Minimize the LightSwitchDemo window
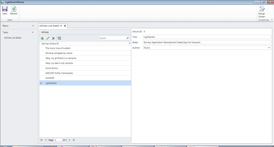Image resolution: width=274 pixels, height=147 pixels. coord(257,2)
